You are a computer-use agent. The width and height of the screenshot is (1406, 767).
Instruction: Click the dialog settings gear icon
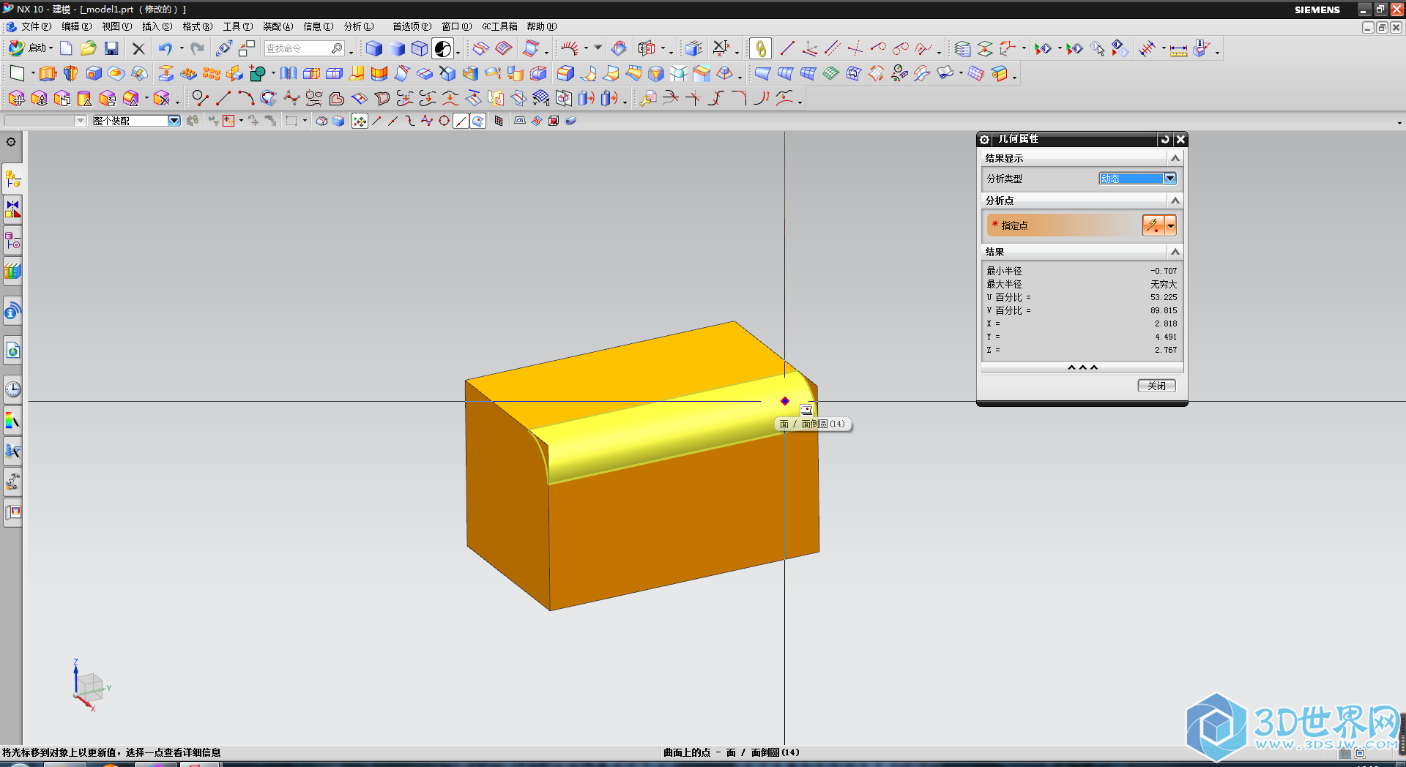coord(985,139)
